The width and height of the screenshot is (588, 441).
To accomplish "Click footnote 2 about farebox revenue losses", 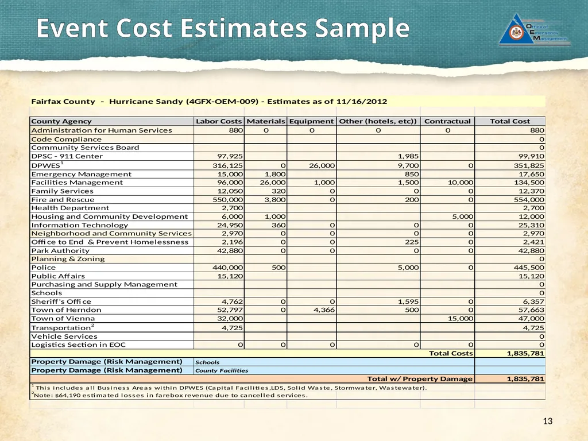I will coord(169,395).
